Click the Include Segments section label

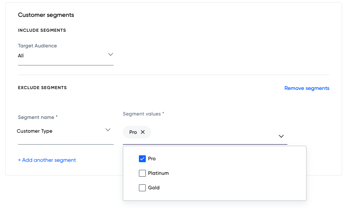pyautogui.click(x=42, y=30)
